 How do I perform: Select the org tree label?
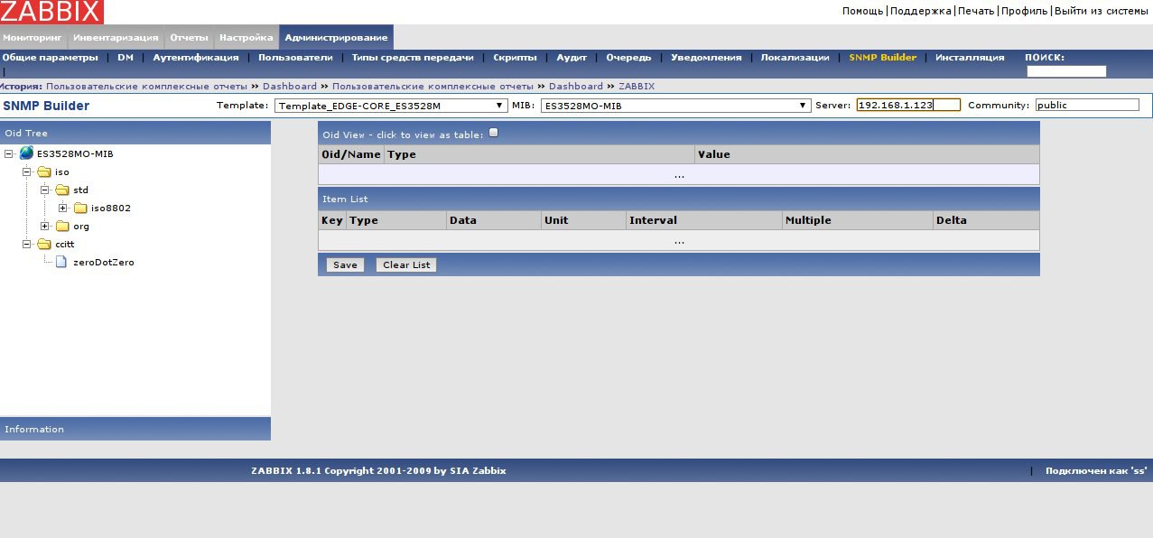(81, 226)
